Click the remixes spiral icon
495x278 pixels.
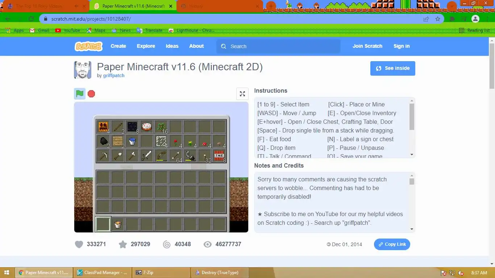coord(167,244)
